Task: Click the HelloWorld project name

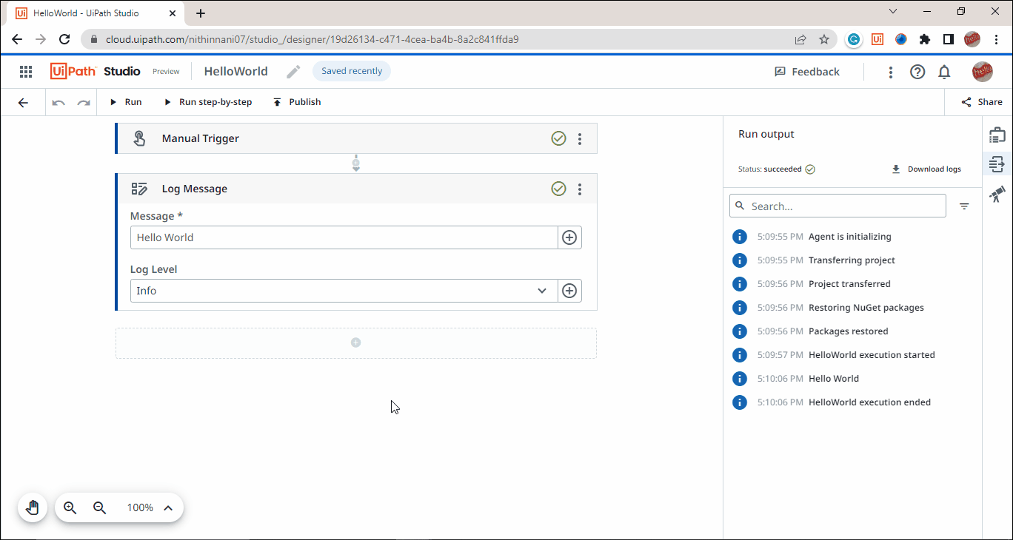Action: 235,72
